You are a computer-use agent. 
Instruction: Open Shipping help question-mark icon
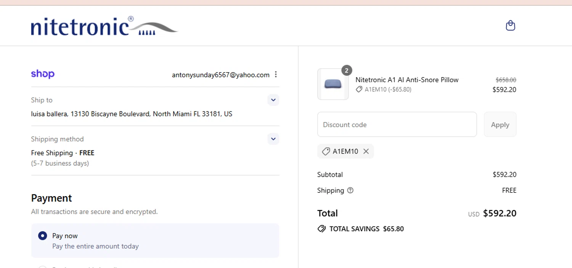click(x=350, y=190)
